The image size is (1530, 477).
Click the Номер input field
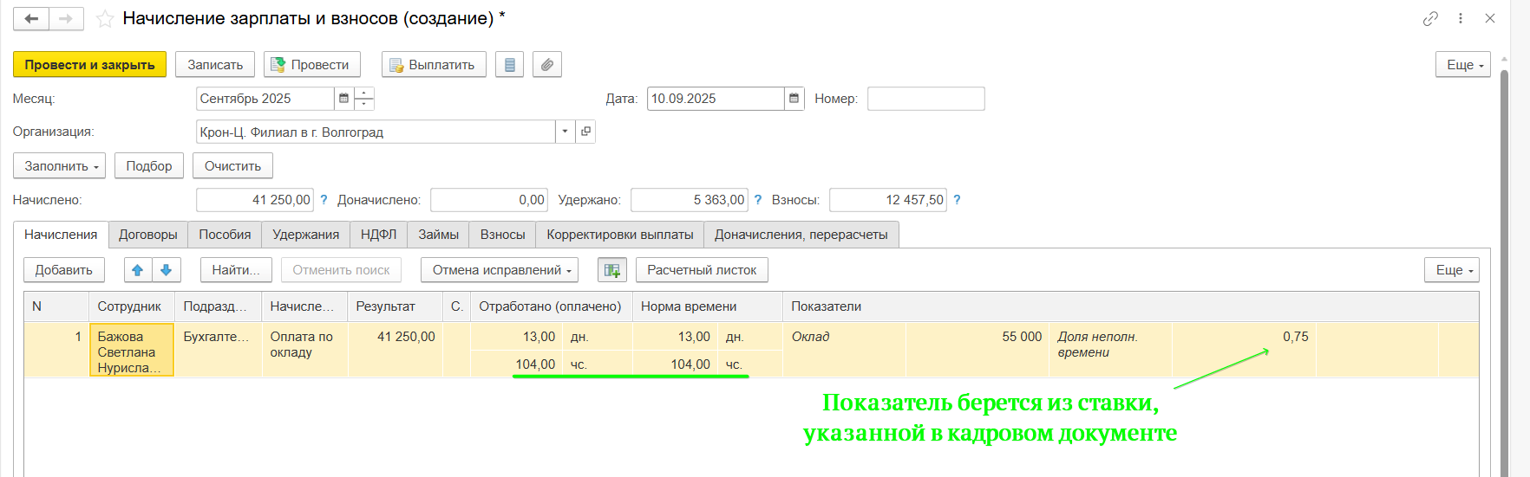[x=925, y=99]
